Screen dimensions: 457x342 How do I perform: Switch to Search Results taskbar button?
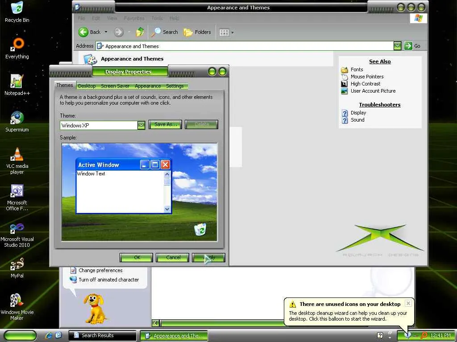pyautogui.click(x=102, y=336)
